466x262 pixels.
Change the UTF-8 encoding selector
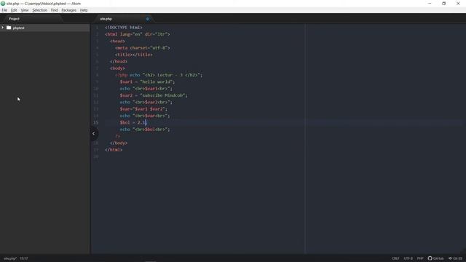(x=408, y=258)
